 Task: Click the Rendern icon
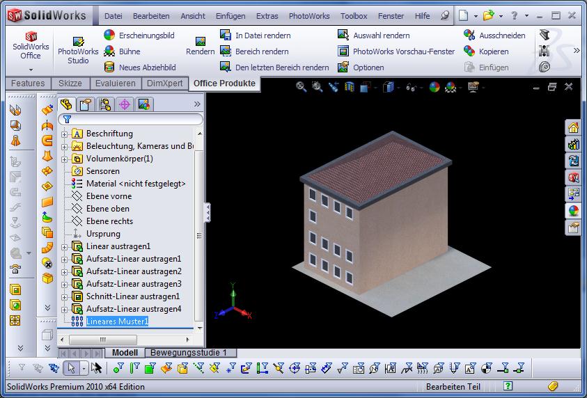coord(200,46)
